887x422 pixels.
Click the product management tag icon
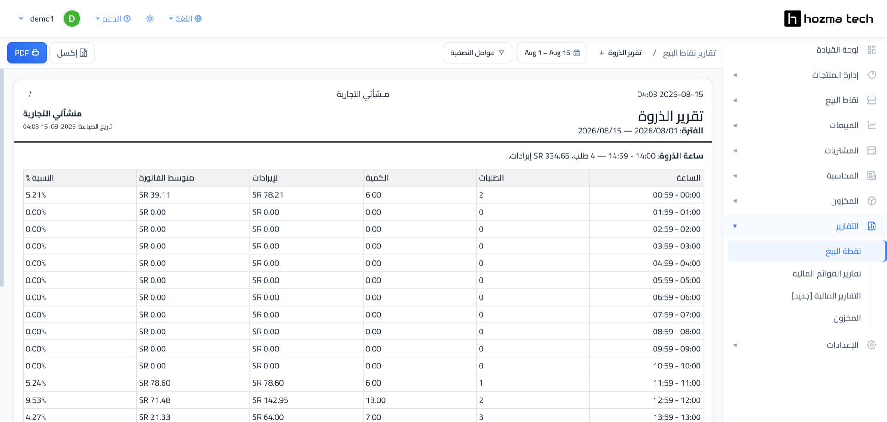(x=871, y=75)
